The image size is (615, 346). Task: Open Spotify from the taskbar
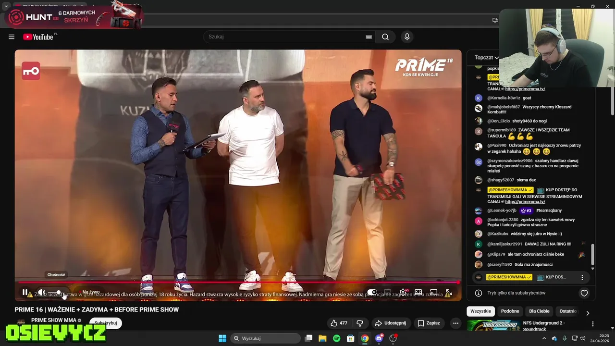click(337, 338)
